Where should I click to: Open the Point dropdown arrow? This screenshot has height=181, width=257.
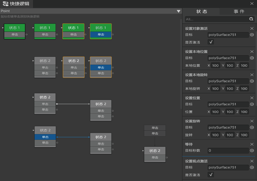click(179, 11)
